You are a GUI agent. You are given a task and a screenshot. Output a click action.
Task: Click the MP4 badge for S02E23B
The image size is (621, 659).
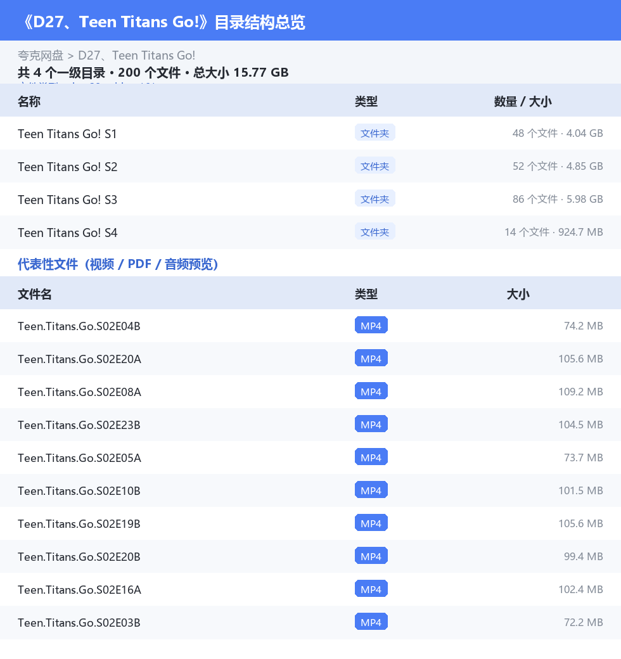click(371, 424)
